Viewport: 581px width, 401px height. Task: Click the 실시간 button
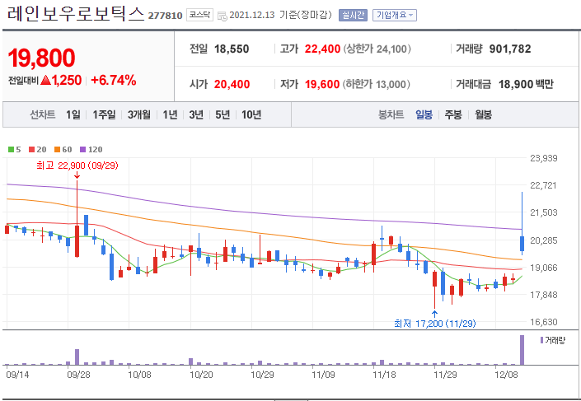[353, 15]
